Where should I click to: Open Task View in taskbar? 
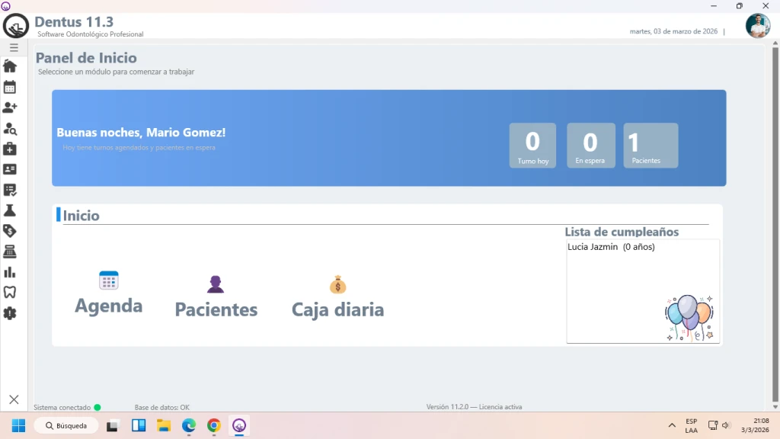[x=113, y=426]
